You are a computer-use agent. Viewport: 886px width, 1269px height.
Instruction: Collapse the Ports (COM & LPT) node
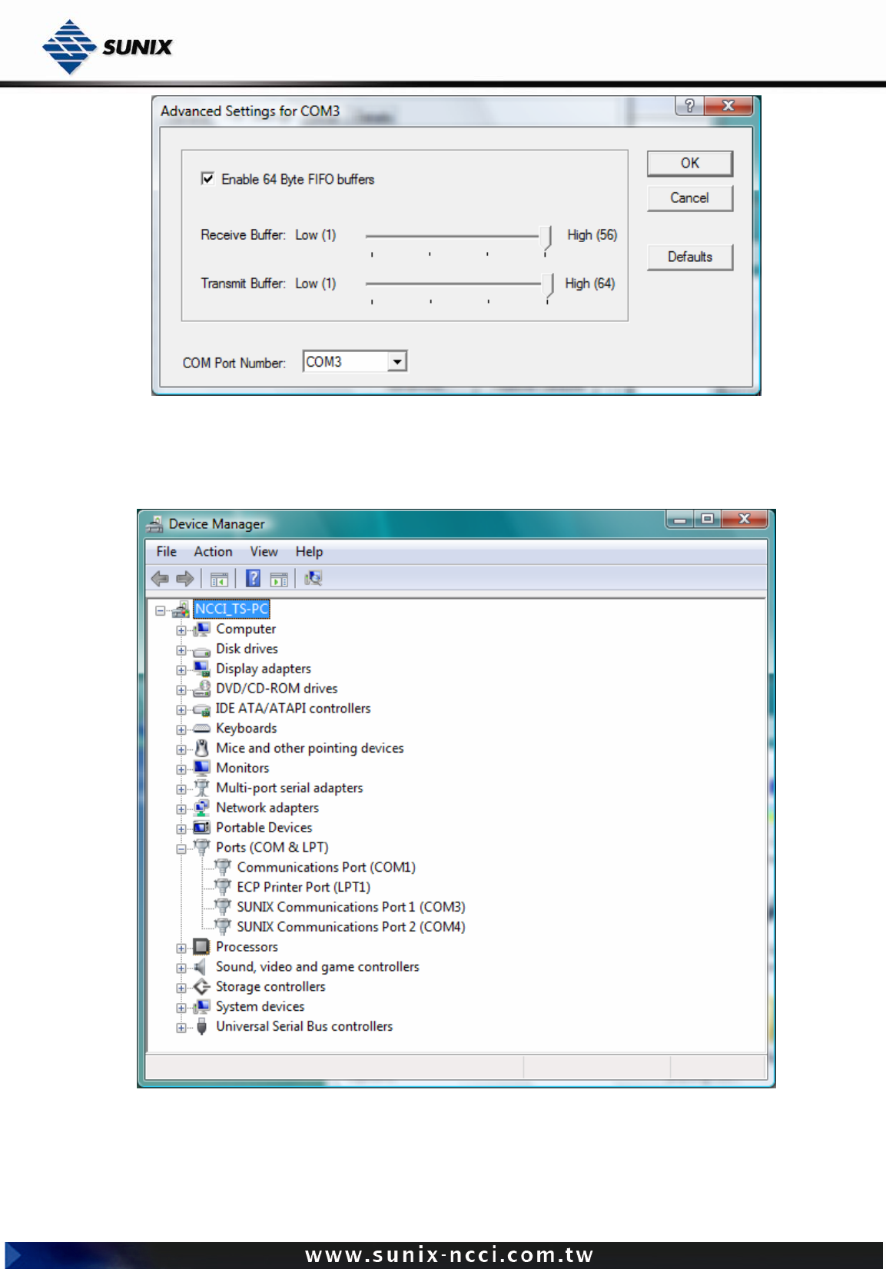coord(181,849)
